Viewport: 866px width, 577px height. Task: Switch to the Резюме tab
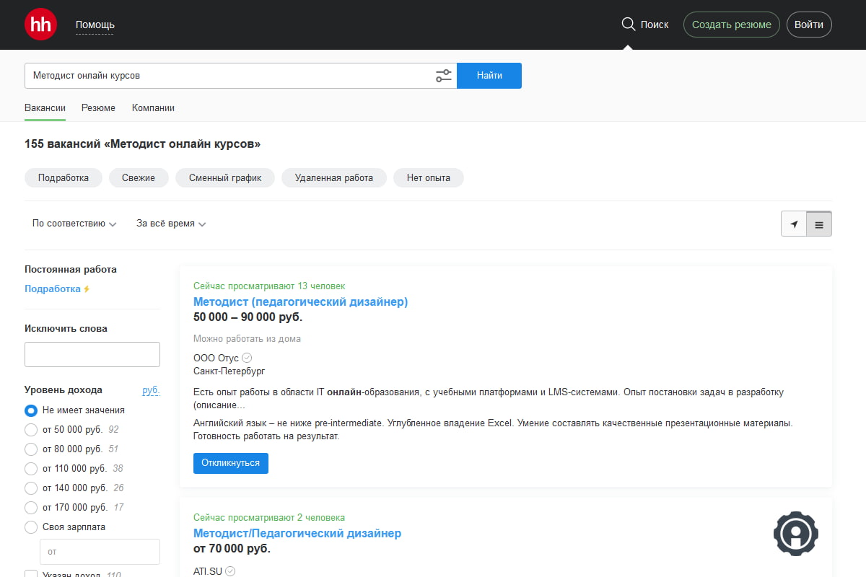[98, 108]
